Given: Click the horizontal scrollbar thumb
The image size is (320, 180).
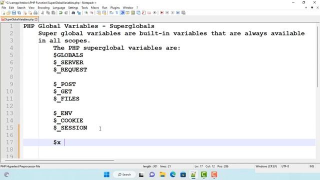Looking at the screenshot, I should [x=59, y=160].
